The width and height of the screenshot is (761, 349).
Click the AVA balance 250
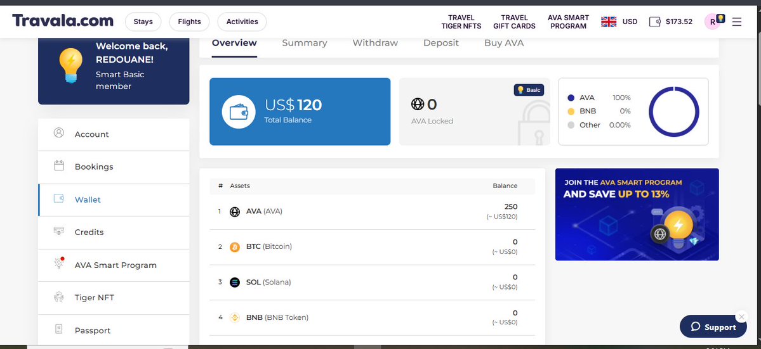click(510, 206)
